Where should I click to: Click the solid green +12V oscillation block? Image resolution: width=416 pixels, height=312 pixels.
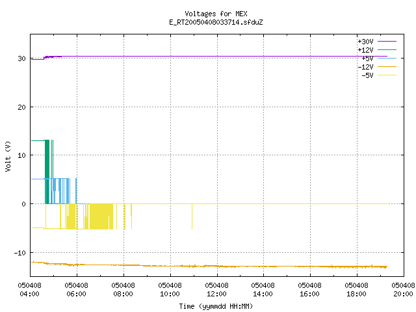coord(47,172)
